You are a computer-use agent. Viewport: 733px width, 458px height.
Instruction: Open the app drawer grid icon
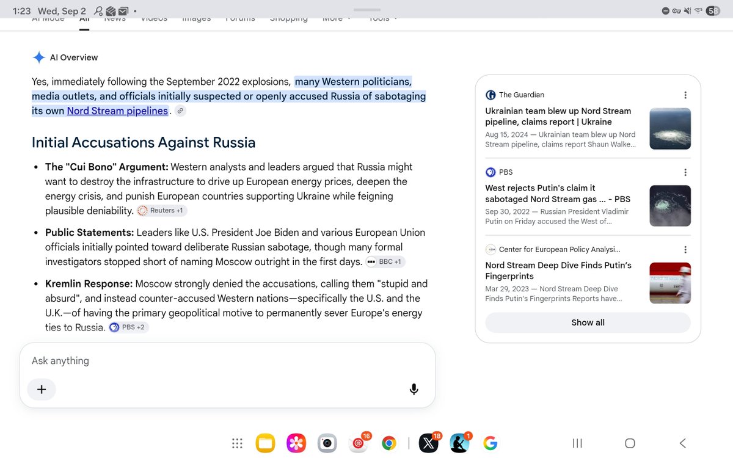[238, 443]
